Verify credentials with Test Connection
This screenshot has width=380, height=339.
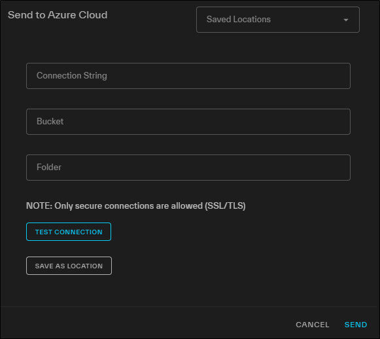pos(69,232)
